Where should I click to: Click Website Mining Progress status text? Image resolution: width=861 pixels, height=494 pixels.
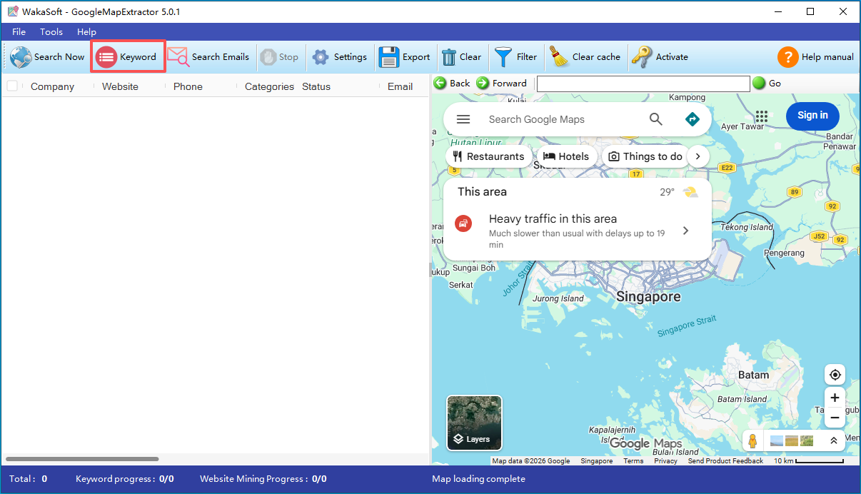(x=263, y=479)
